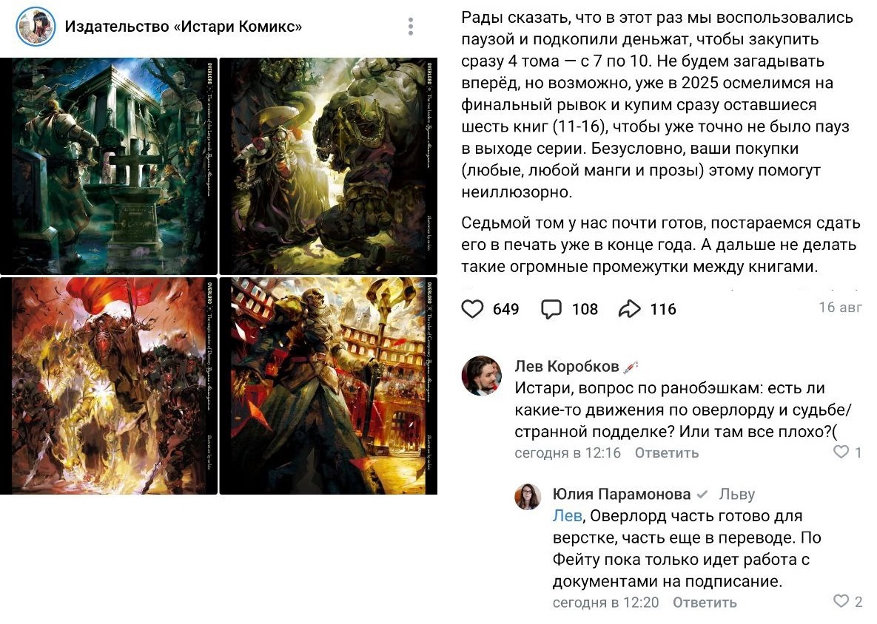877x624 pixels.
Task: Like Юлия Парамонова's reply heart
Action: 841,600
